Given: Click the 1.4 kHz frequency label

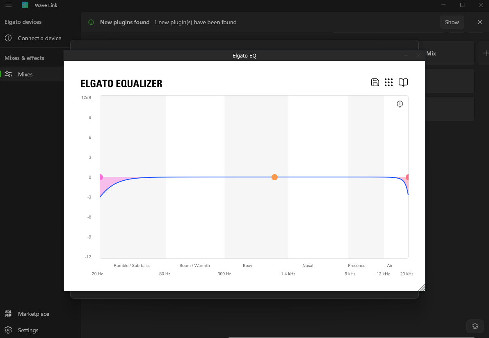Looking at the screenshot, I should coord(288,274).
